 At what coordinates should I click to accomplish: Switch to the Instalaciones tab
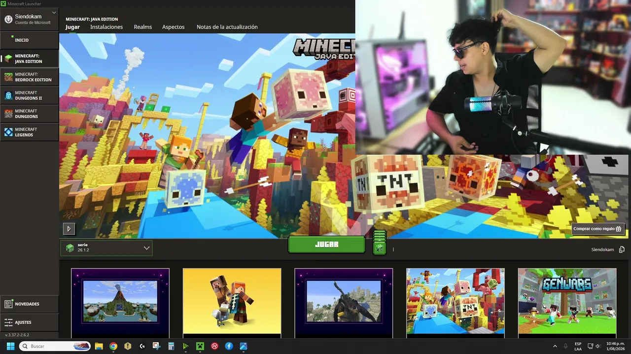[x=106, y=27]
